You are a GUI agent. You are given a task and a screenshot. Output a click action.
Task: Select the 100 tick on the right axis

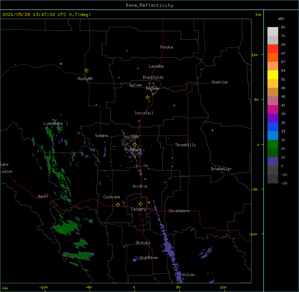[x=255, y=55]
